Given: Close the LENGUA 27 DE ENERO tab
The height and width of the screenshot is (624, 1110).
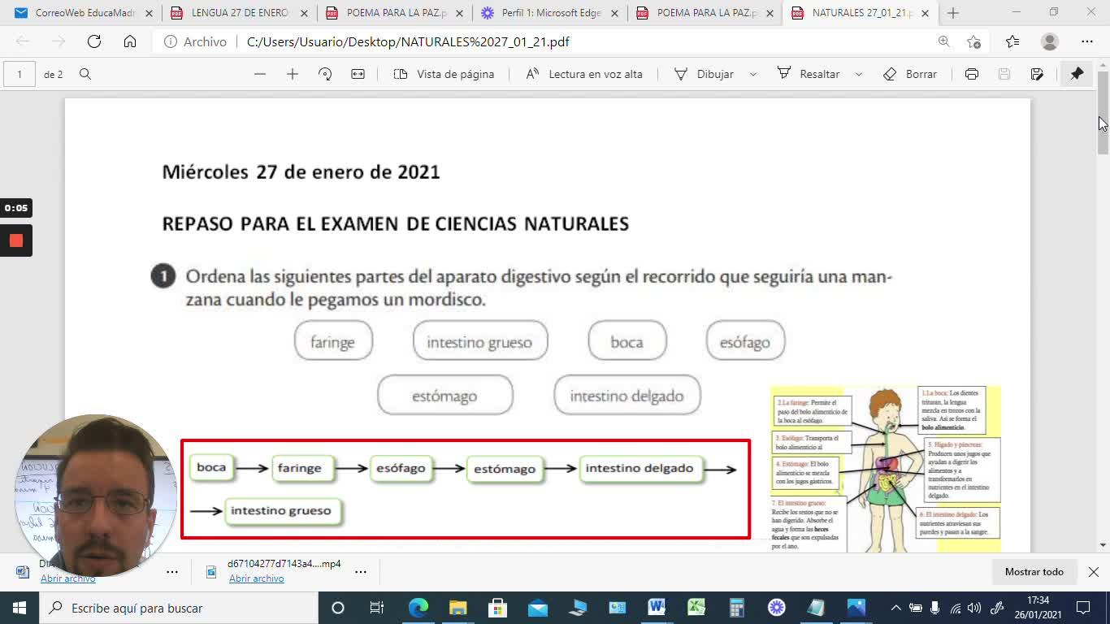Looking at the screenshot, I should click(304, 13).
